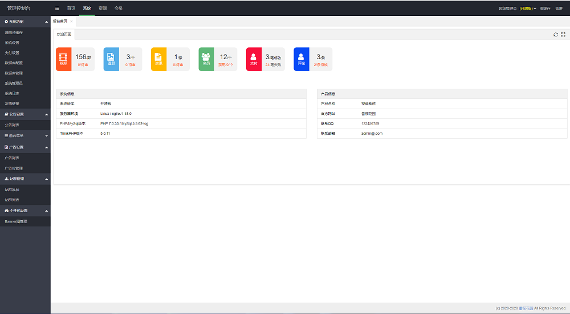Click the 12 member count
The height and width of the screenshot is (314, 570).
point(223,57)
